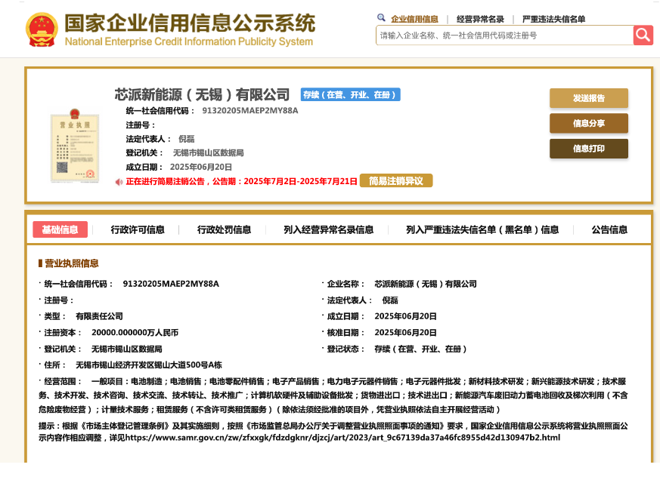Click the samr.gov.cn URL in the notice
Screen dimensions: 660x480
pyautogui.click(x=343, y=438)
